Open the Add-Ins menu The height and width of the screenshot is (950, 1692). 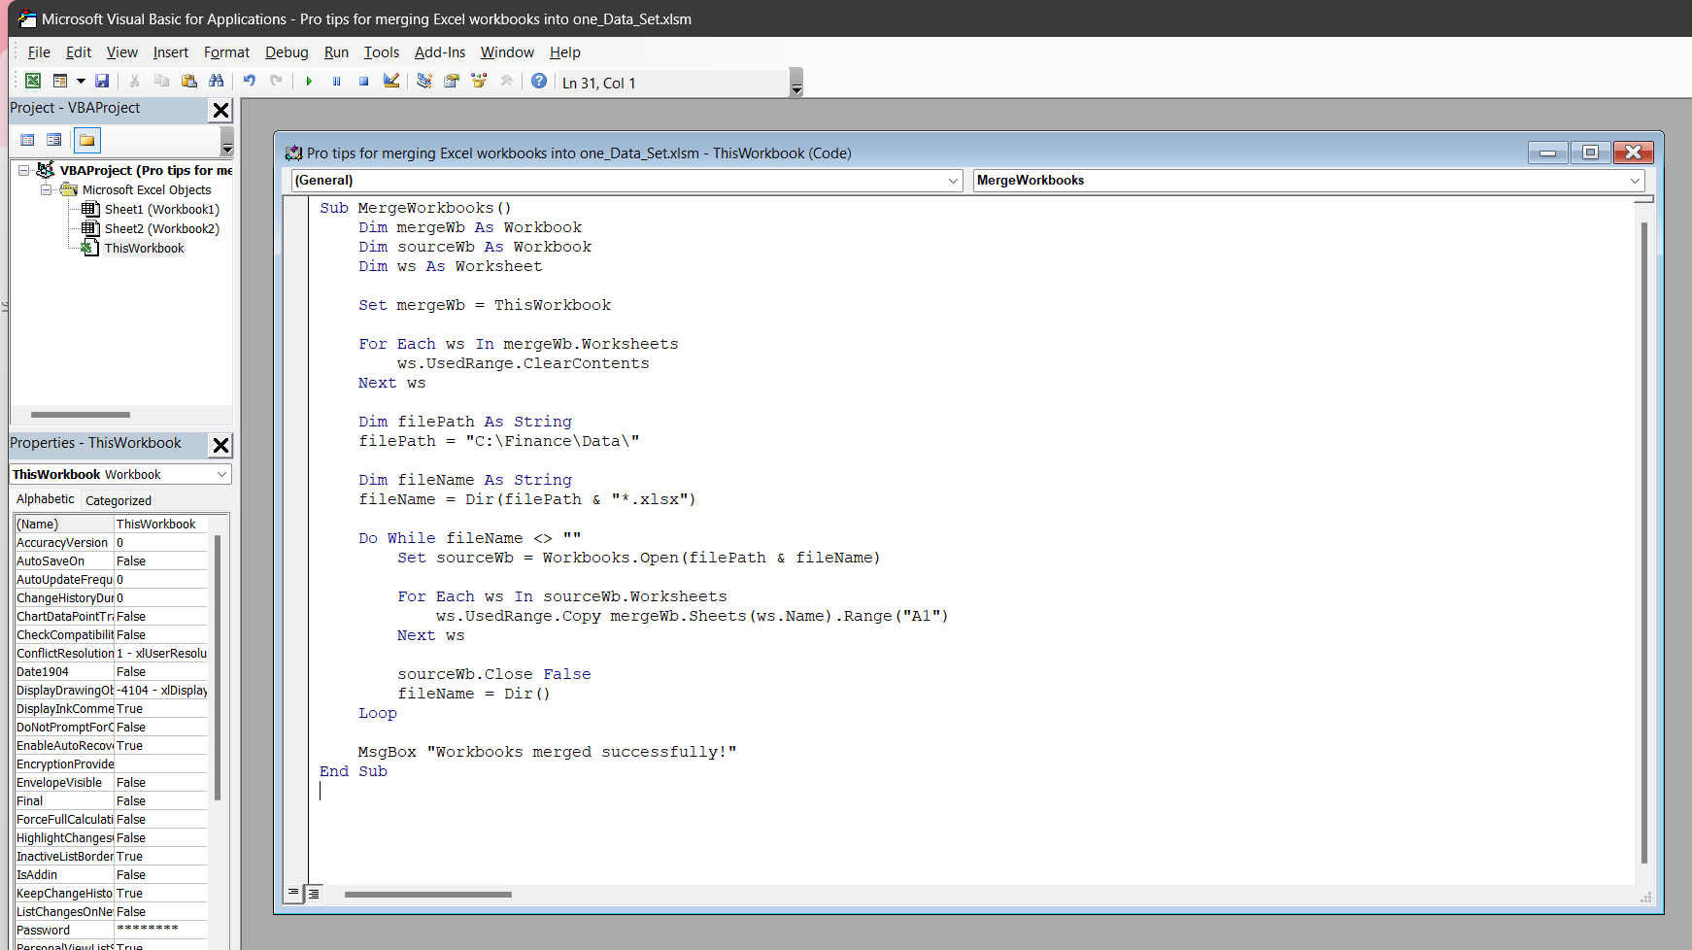click(x=440, y=52)
